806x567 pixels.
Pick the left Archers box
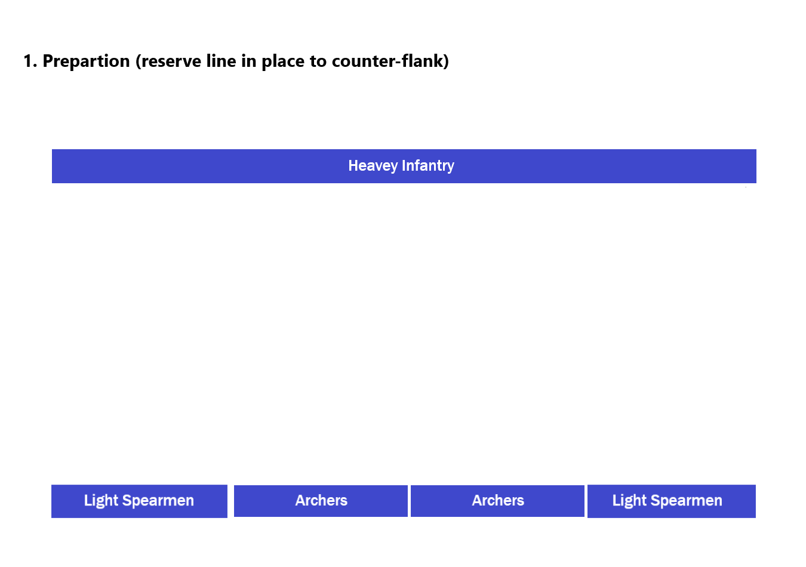point(321,501)
